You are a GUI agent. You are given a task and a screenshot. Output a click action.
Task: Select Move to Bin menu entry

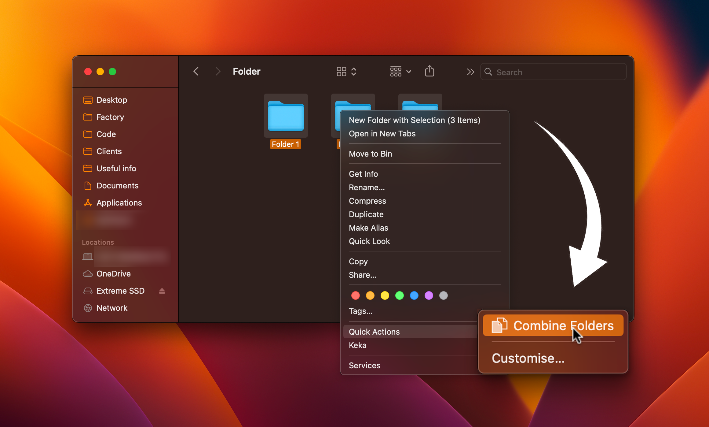(x=370, y=154)
